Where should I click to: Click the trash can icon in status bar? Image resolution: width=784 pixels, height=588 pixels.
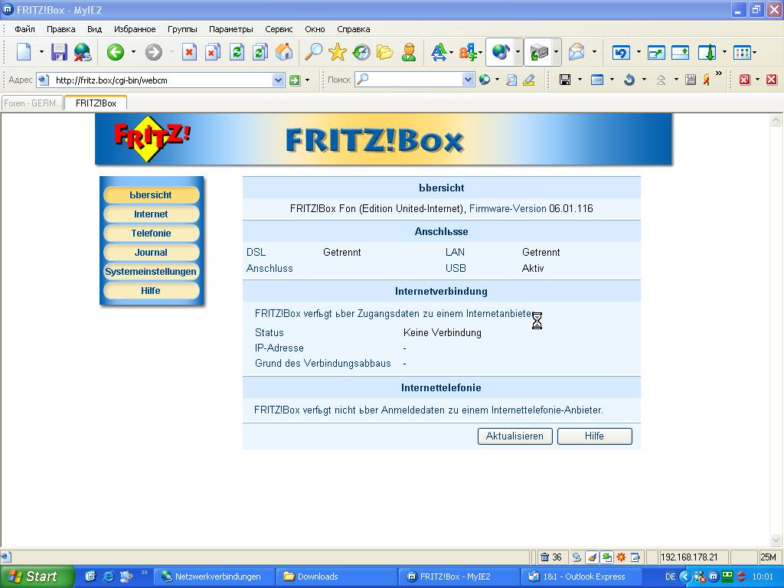[545, 557]
